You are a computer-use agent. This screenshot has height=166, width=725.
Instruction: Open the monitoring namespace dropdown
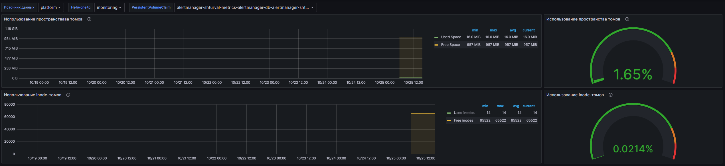[x=109, y=7]
